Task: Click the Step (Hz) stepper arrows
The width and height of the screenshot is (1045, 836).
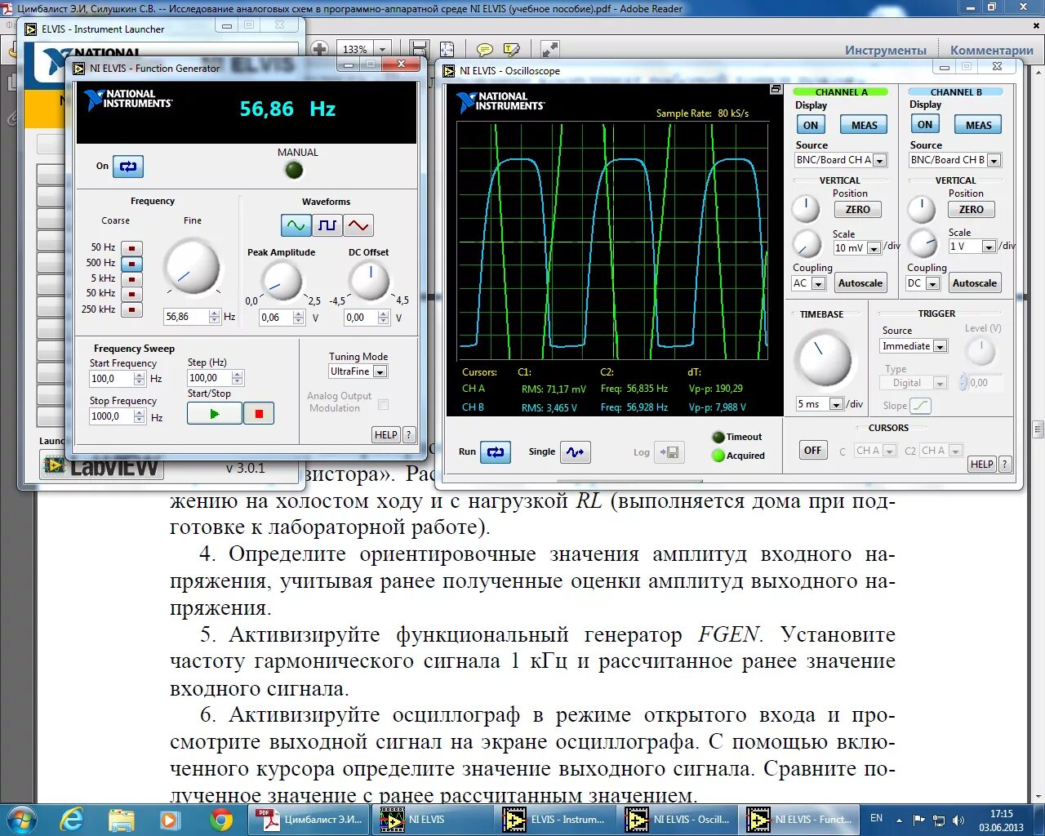Action: tap(237, 378)
